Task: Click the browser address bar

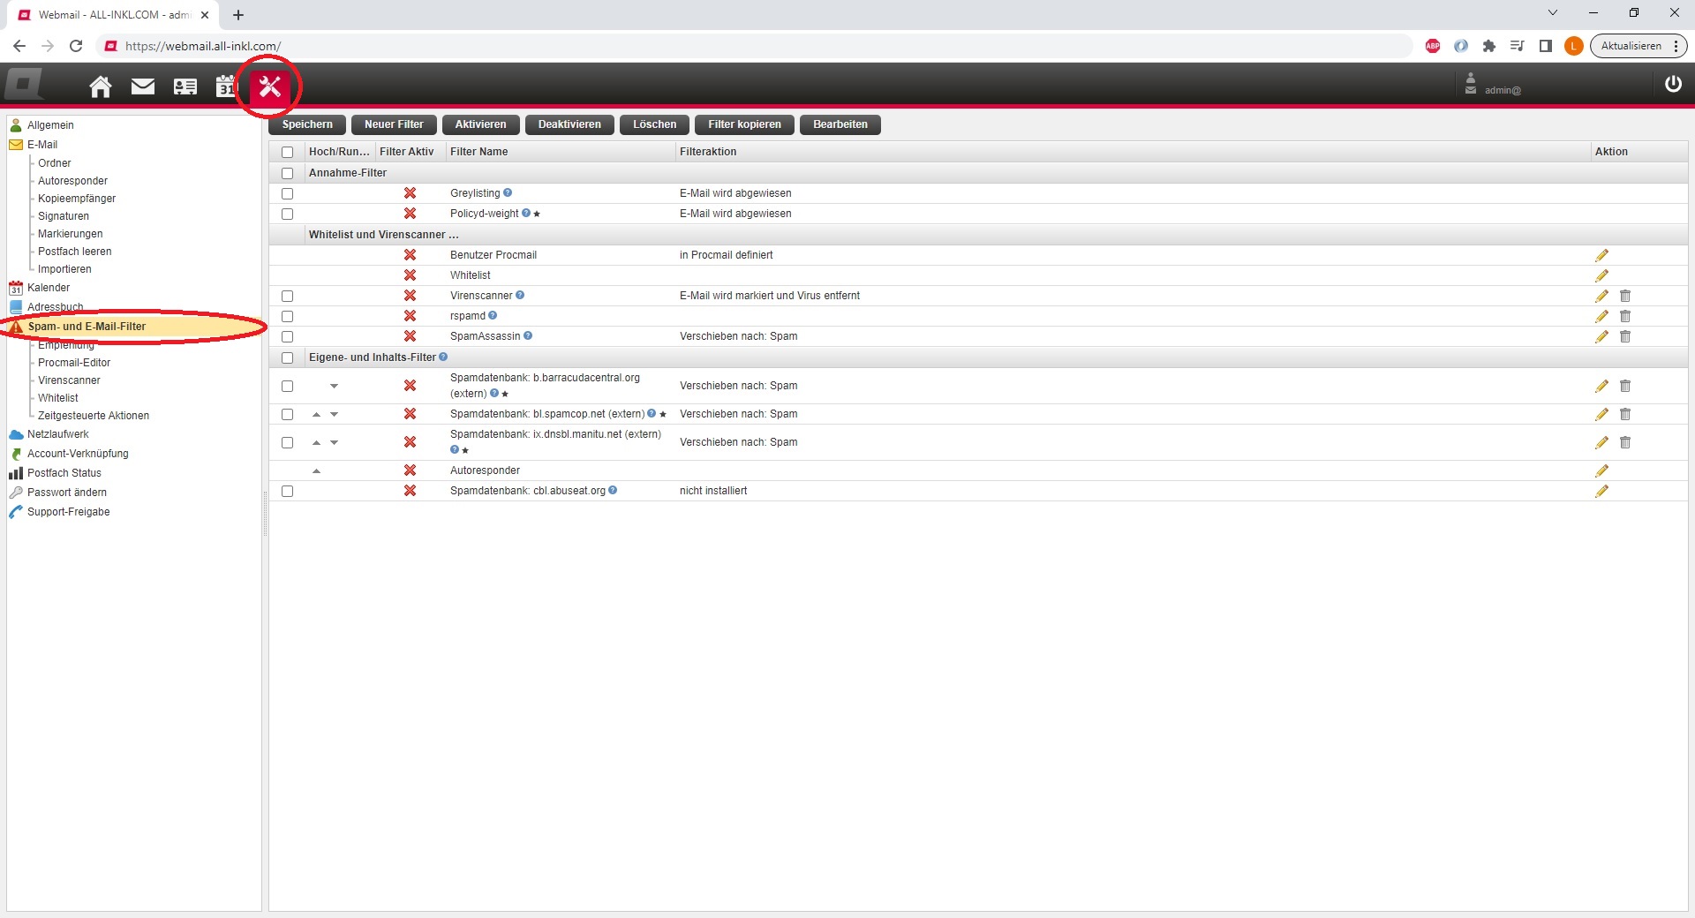Action: coord(759,46)
